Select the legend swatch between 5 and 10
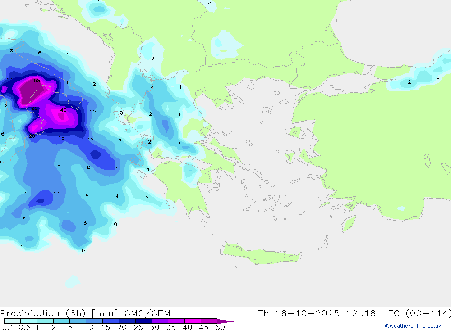451x330 pixels. 78,321
